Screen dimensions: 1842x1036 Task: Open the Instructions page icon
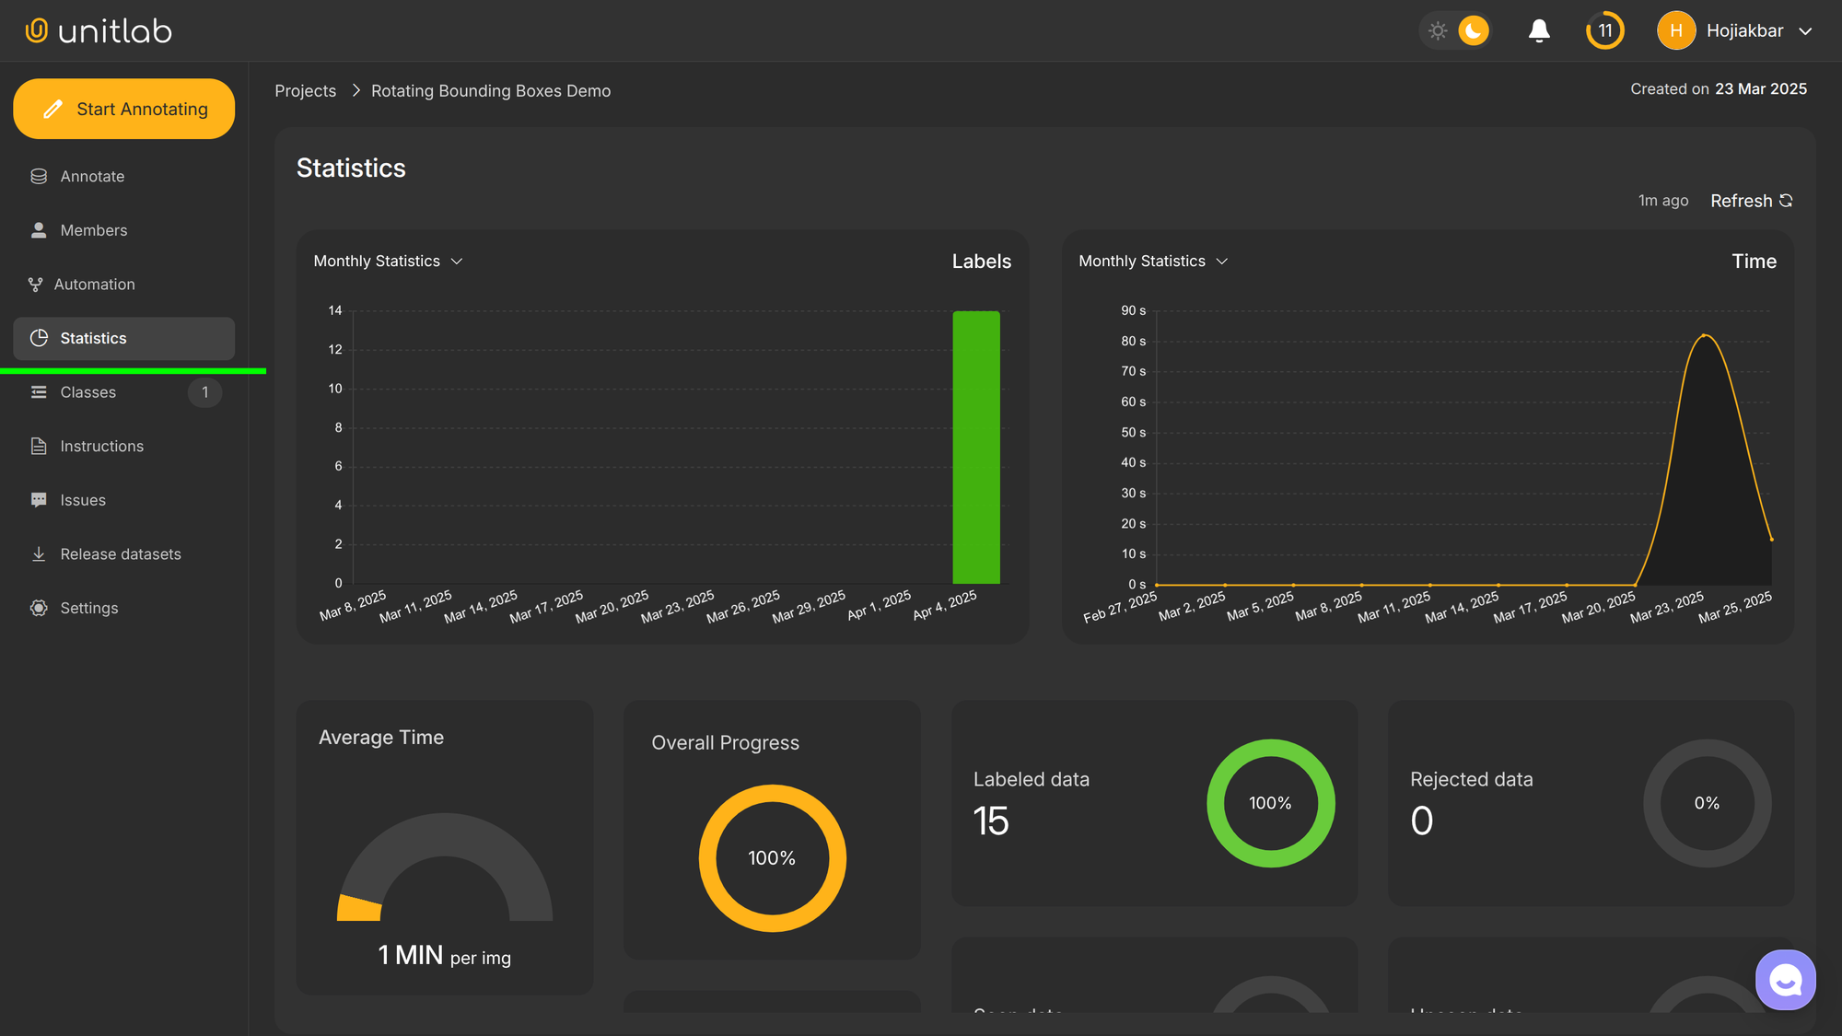click(x=38, y=446)
